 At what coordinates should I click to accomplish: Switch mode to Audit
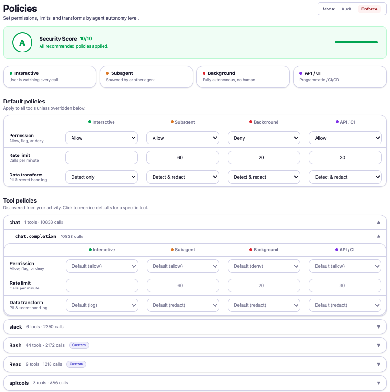pos(347,9)
